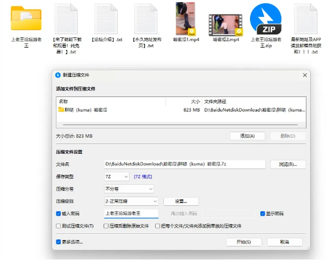Start compression with 开始(S) button
Screen dimensions: 326x260
[x=244, y=242]
